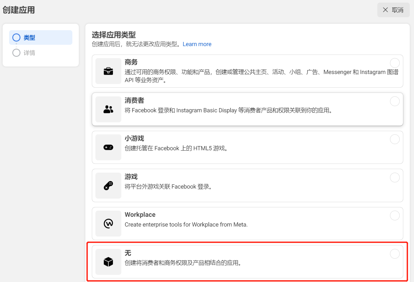Select the 小游戏 radio button
414x282 pixels.
[x=395, y=139]
